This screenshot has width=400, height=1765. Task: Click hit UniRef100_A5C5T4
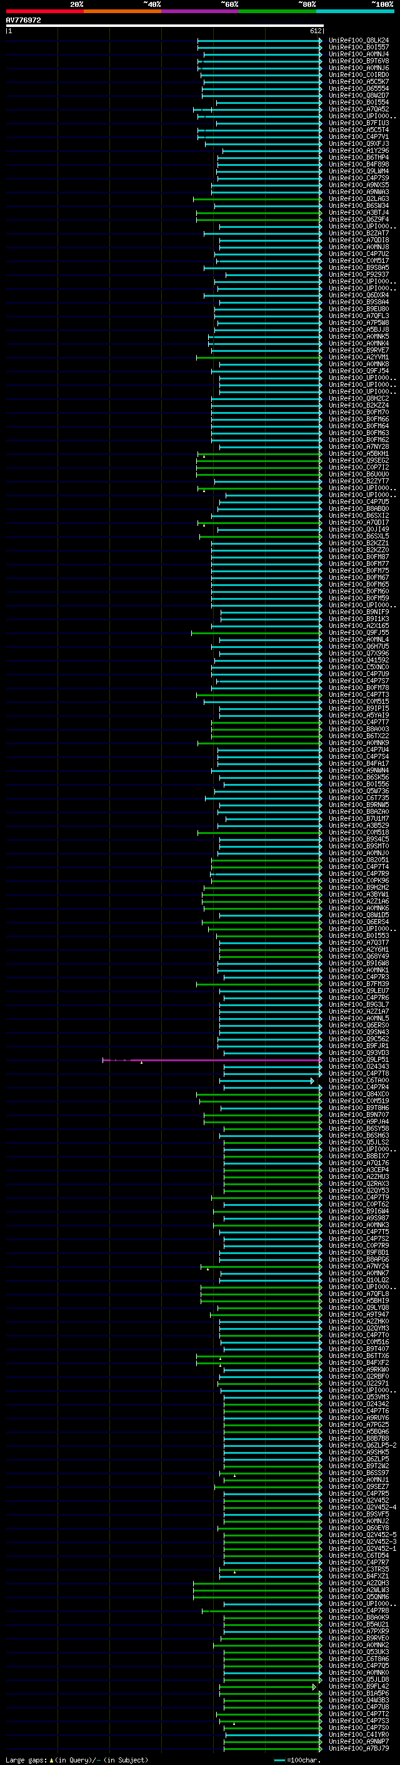pos(359,130)
